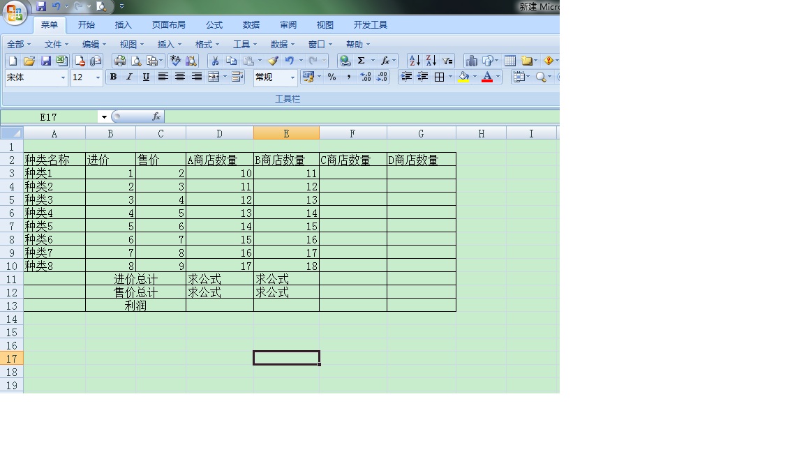Open the 编辑 menu
The width and height of the screenshot is (804, 452).
(94, 45)
